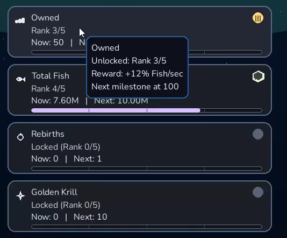Click the green hexagon badge on Total Fish
Screen dimensions: 287x238
tap(259, 76)
